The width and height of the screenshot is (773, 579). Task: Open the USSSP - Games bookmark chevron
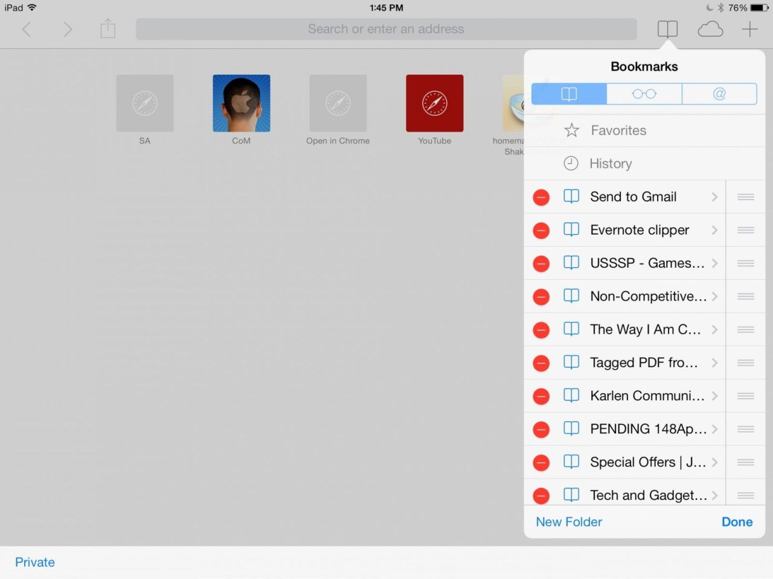714,263
